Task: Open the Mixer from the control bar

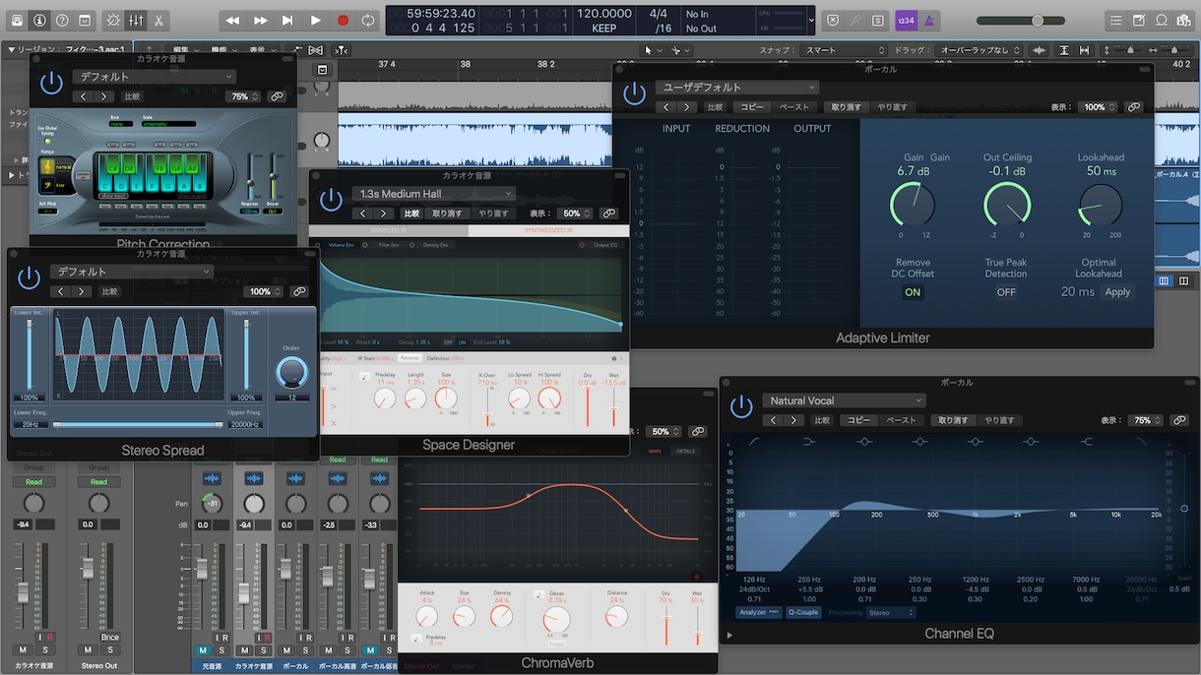Action: click(136, 20)
